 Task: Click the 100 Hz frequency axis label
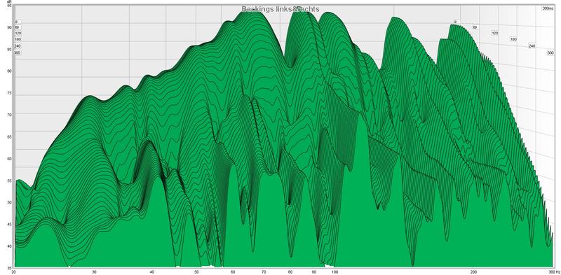click(x=335, y=272)
